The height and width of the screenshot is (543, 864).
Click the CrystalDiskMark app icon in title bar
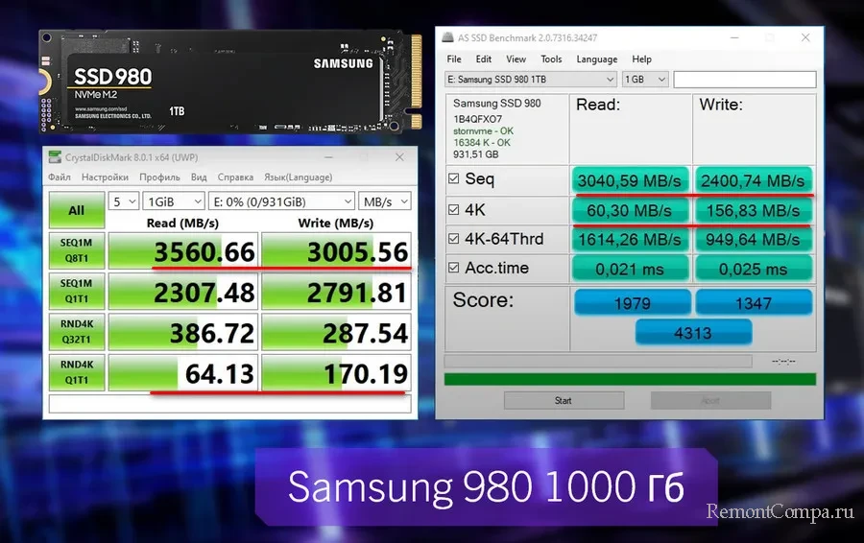55,157
